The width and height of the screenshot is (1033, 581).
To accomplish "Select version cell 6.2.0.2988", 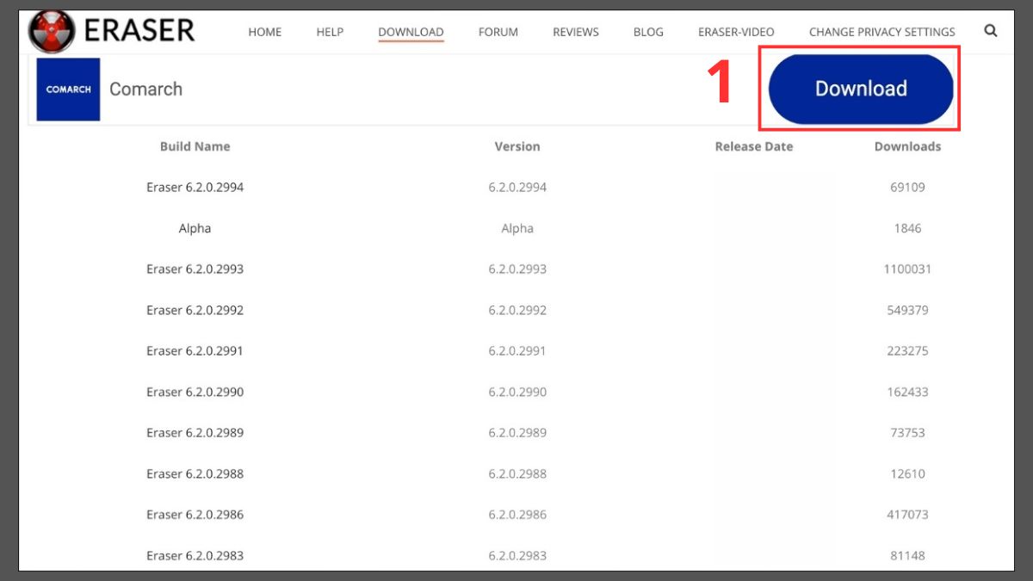I will tap(517, 473).
